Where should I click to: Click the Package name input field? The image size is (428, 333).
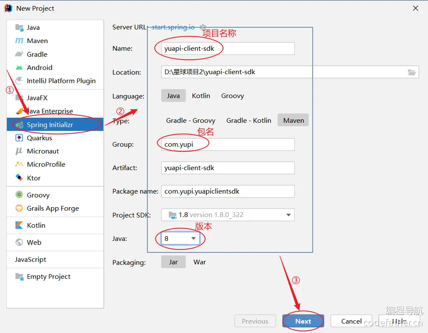coord(228,191)
